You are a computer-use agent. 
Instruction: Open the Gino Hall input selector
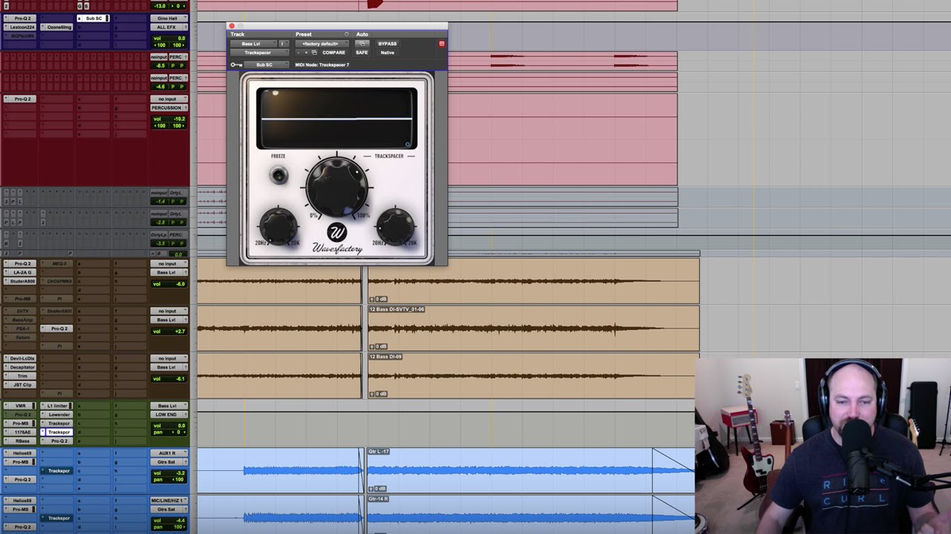(168, 19)
